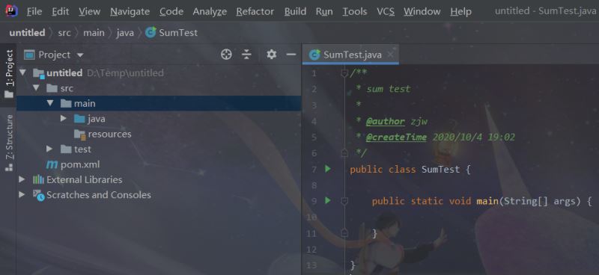Collapse the main folder node

[x=50, y=103]
